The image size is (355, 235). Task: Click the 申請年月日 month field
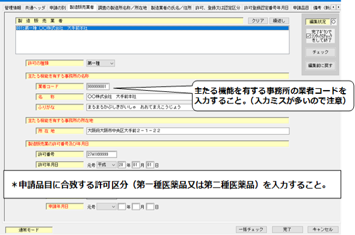pos(136,207)
